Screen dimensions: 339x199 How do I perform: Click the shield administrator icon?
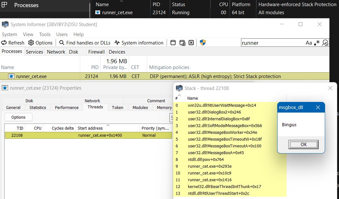[x=202, y=43]
